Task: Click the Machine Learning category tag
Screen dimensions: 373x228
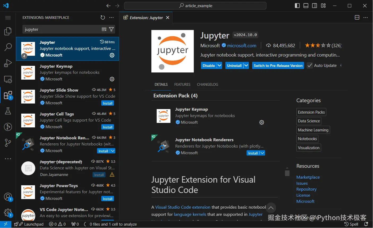Action: coord(313,130)
